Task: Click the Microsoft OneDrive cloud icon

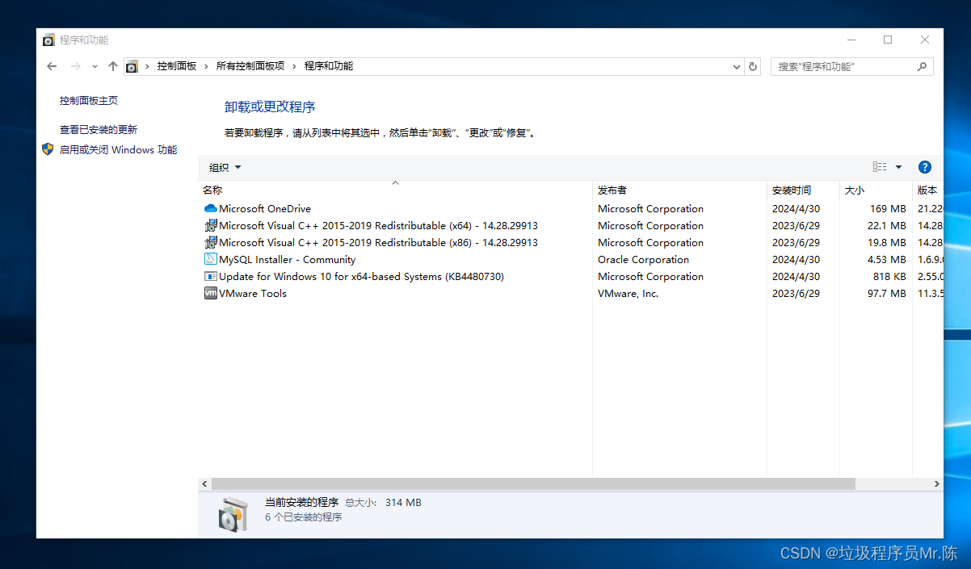Action: tap(211, 208)
